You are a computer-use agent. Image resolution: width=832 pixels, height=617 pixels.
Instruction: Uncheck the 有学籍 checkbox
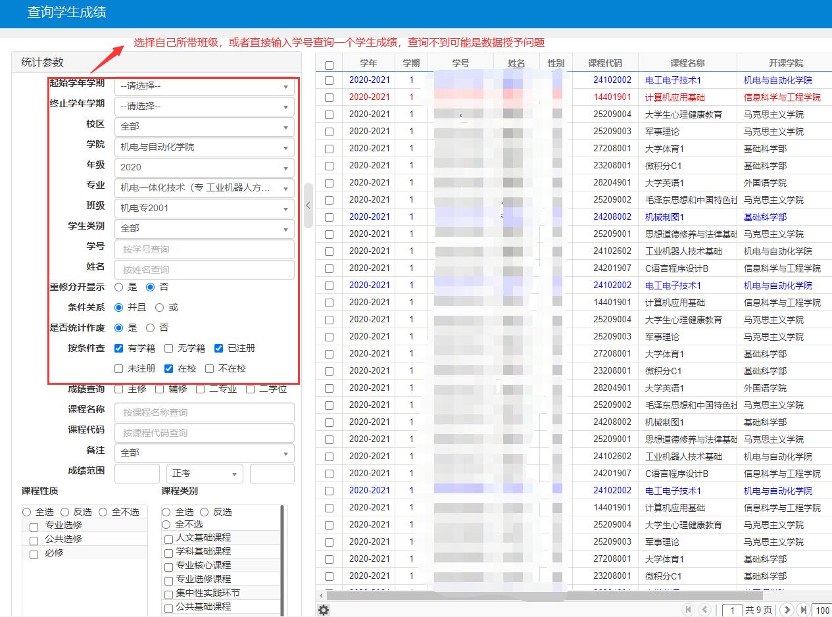click(x=119, y=348)
